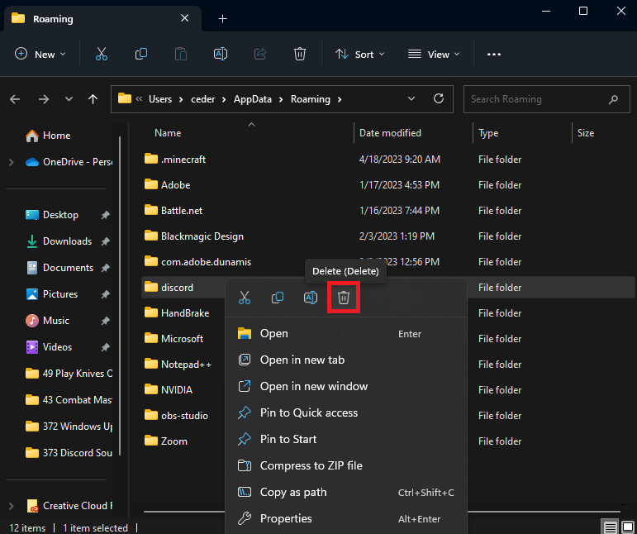Click the Rename icon in context menu
The image size is (637, 534).
[x=311, y=298]
